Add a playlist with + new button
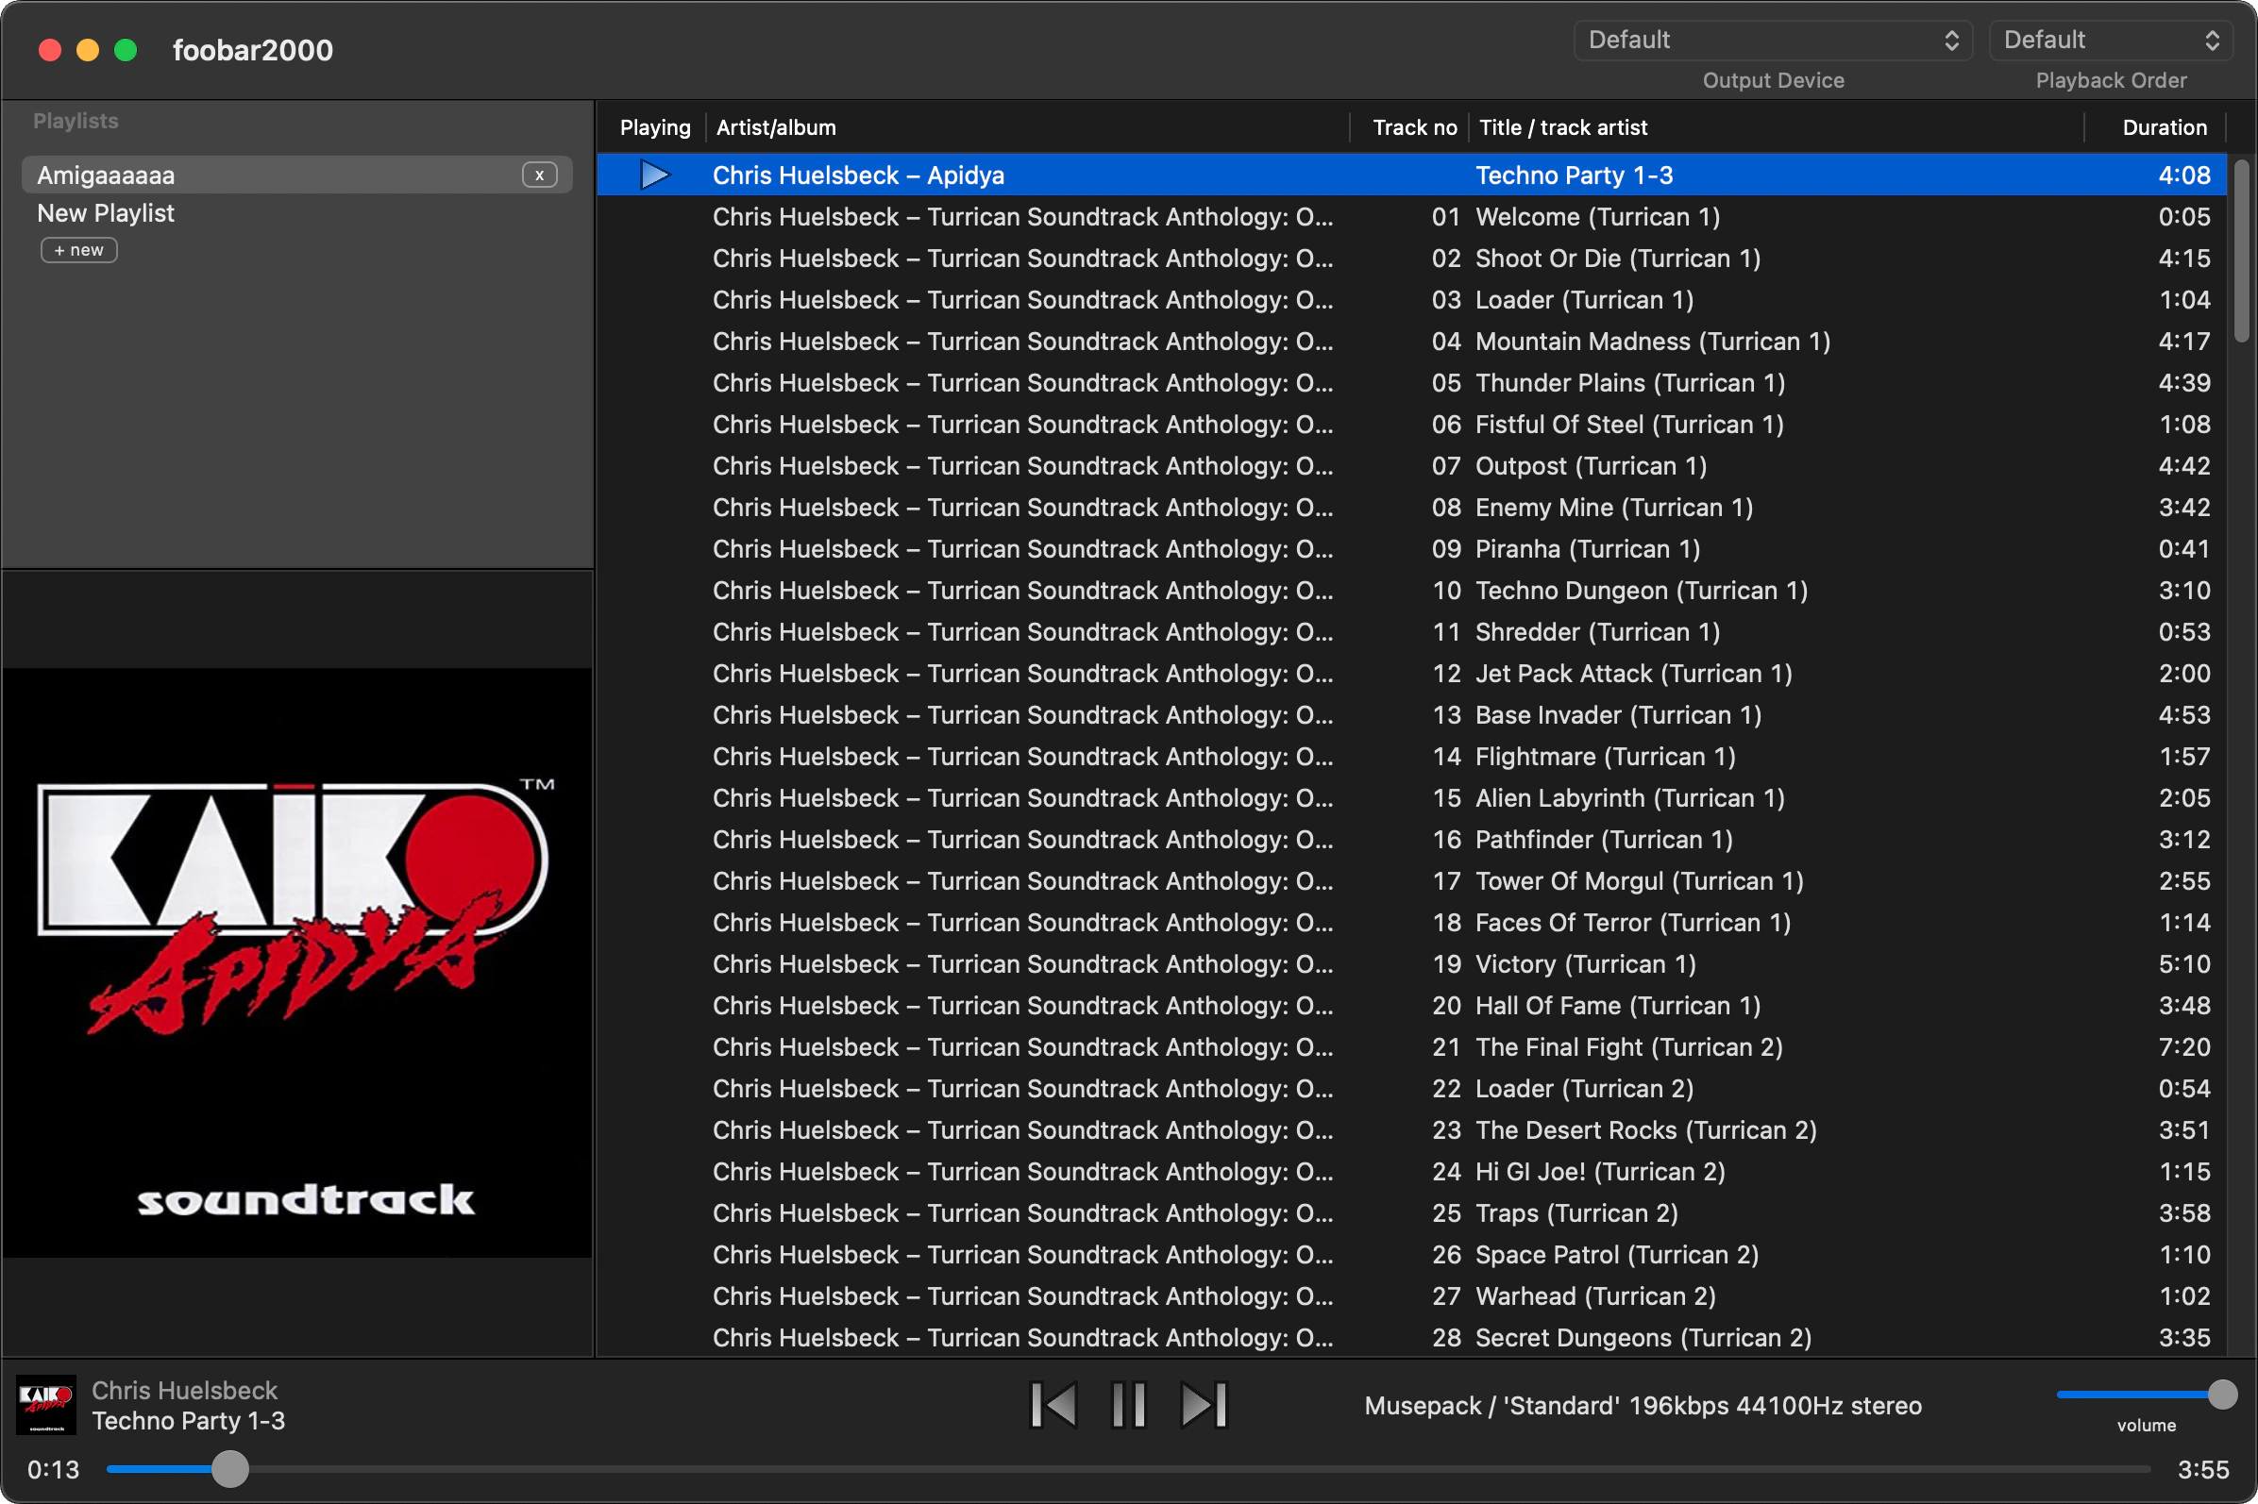Image resolution: width=2258 pixels, height=1504 pixels. click(78, 250)
